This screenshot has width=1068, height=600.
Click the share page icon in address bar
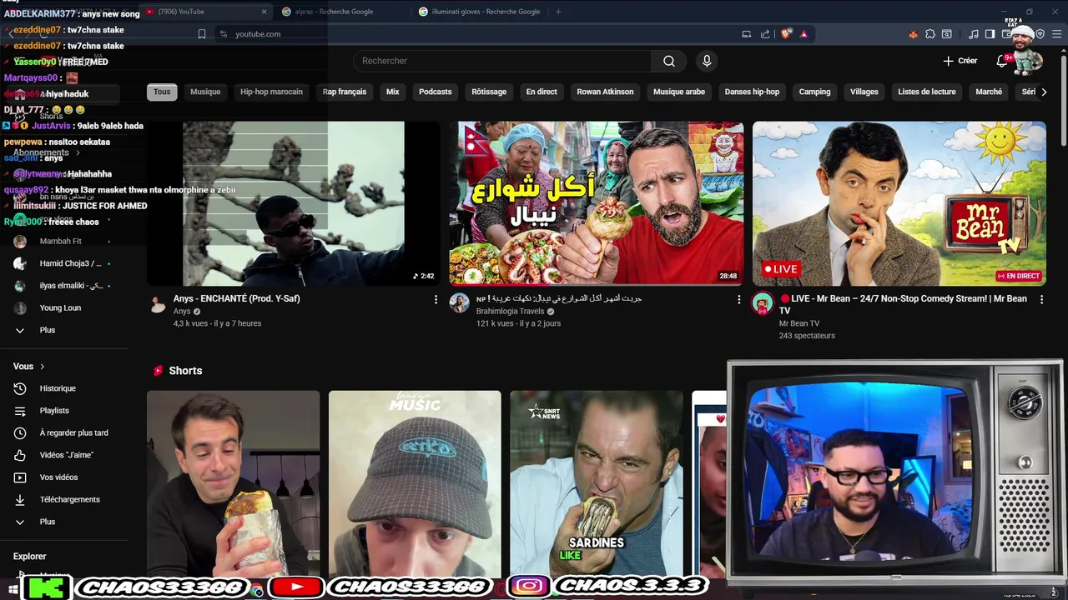click(x=765, y=34)
